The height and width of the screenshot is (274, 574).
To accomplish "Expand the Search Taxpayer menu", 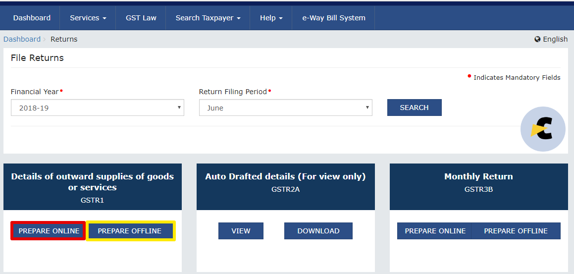I will [208, 18].
